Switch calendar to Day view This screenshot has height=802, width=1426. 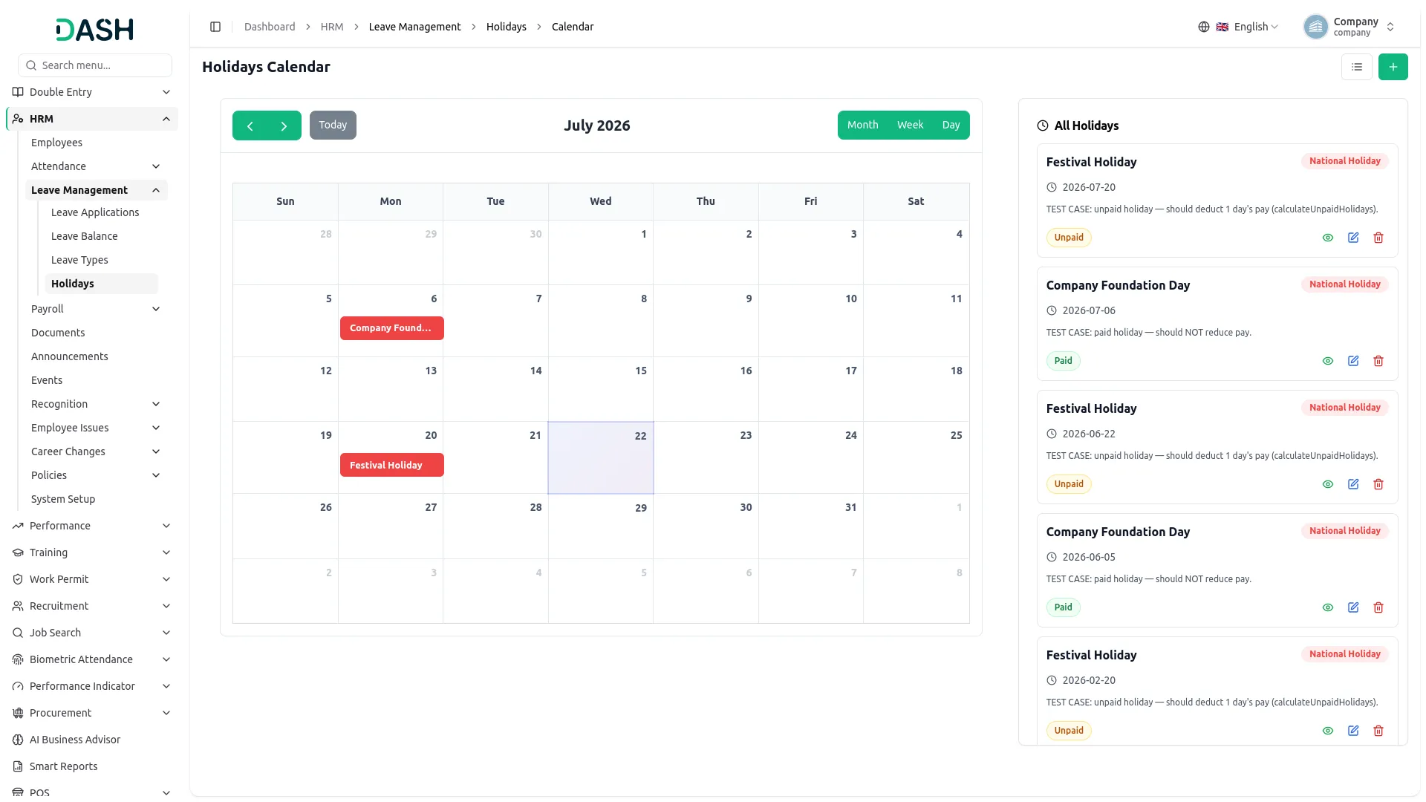click(x=951, y=125)
